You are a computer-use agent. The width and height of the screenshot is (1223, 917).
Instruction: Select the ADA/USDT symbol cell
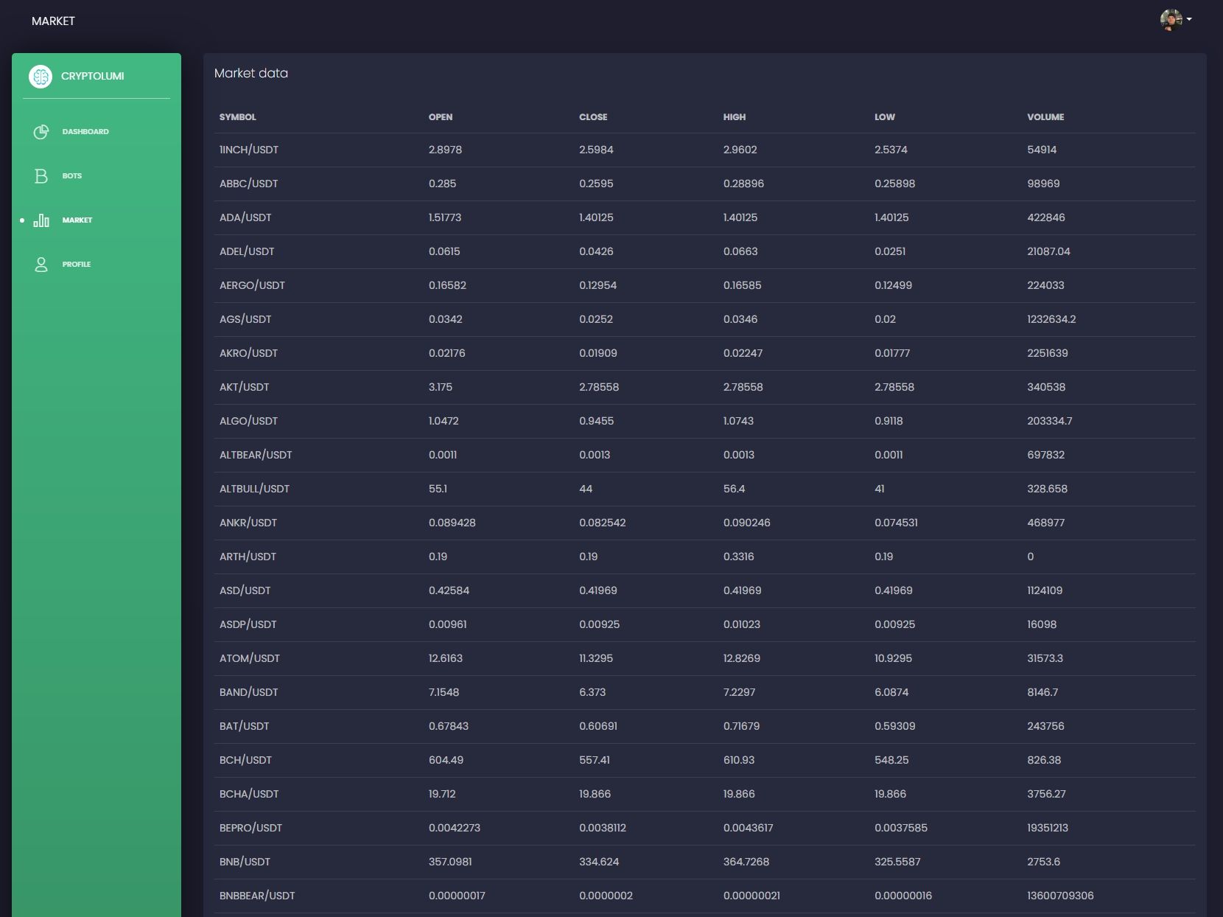[245, 217]
